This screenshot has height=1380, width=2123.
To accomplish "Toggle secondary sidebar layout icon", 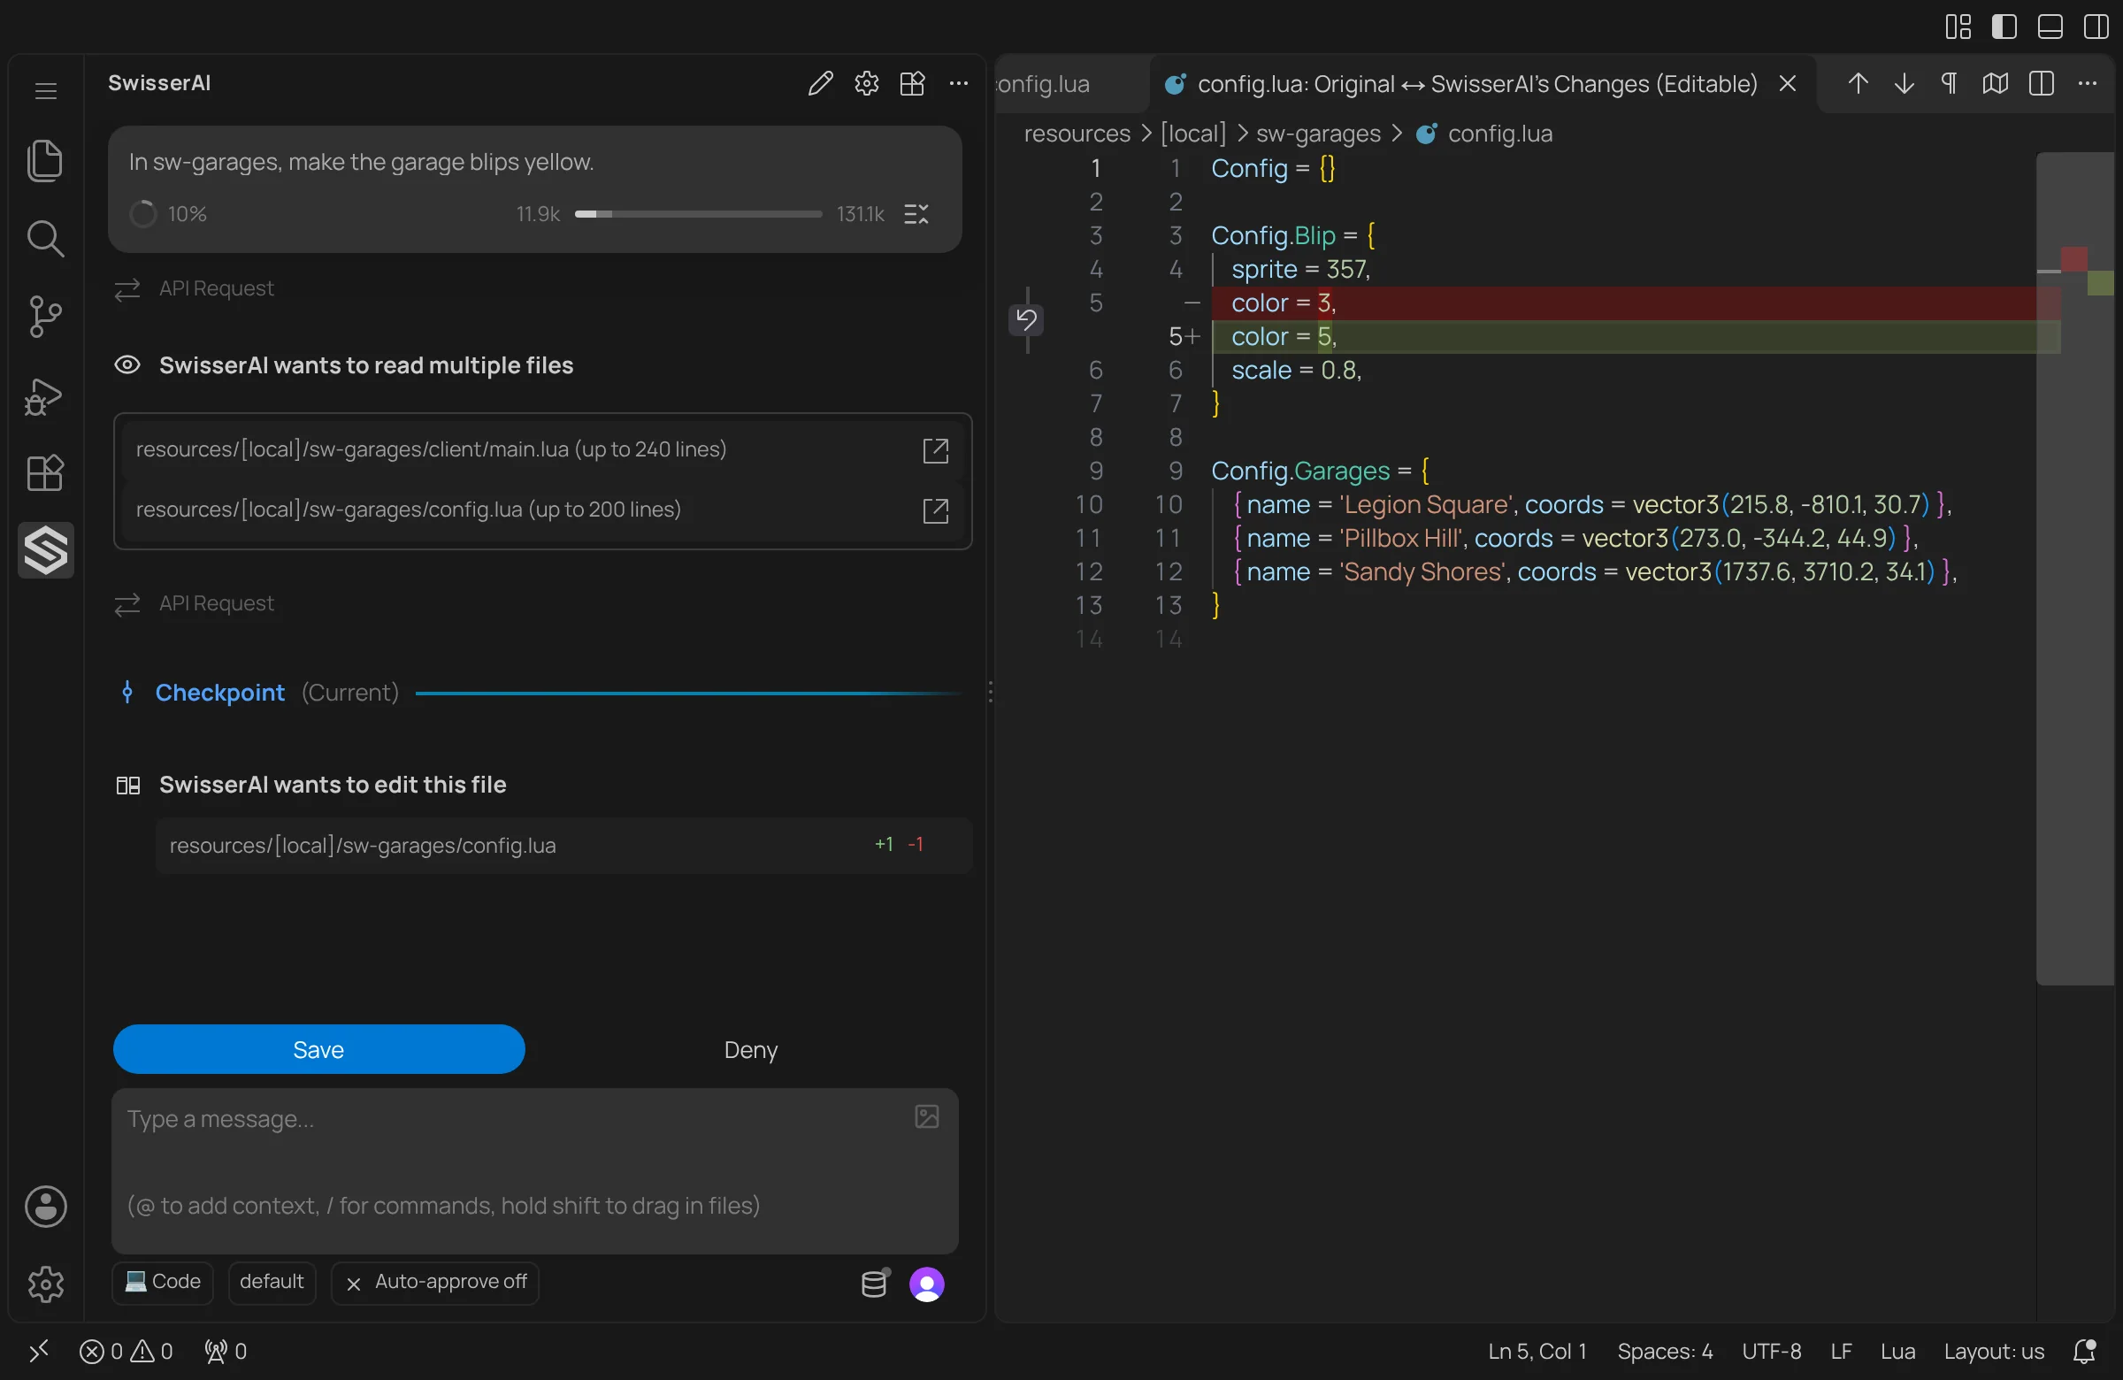I will (x=2096, y=27).
